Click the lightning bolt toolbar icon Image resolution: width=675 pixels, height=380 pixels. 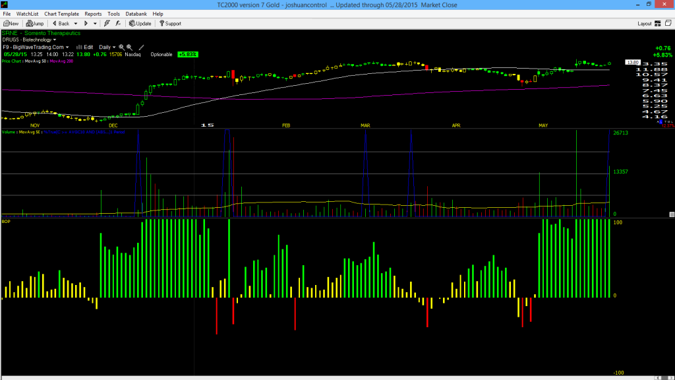pos(107,24)
